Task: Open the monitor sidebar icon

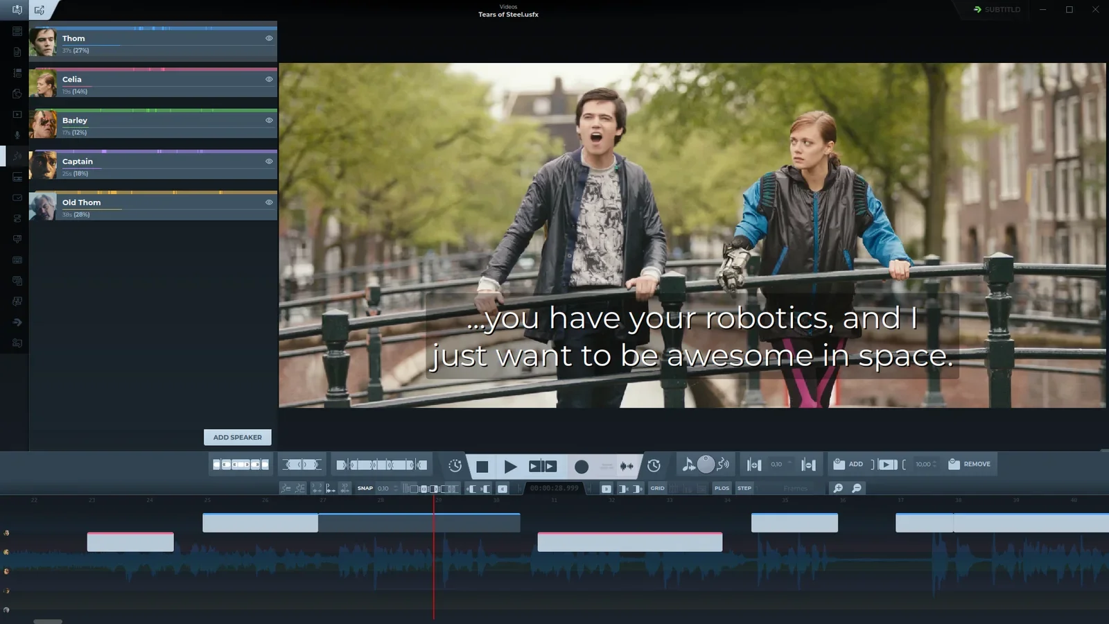Action: click(17, 239)
